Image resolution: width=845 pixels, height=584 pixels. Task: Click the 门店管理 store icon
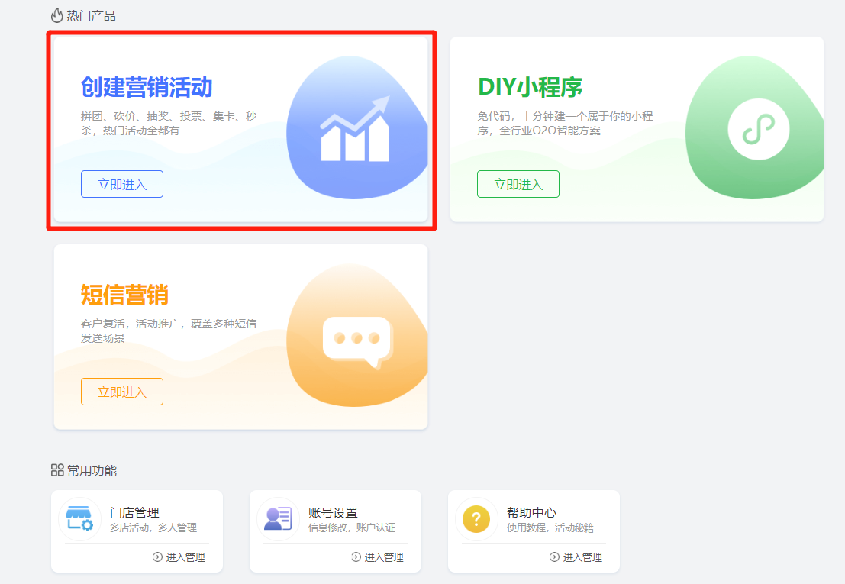click(79, 519)
